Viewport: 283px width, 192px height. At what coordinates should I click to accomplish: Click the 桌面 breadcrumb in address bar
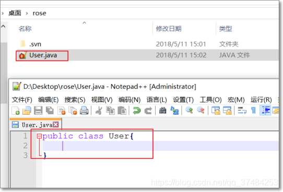click(15, 13)
